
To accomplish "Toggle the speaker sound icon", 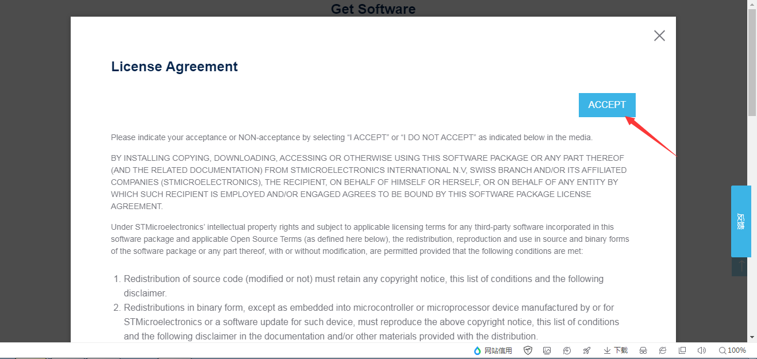I will point(701,350).
